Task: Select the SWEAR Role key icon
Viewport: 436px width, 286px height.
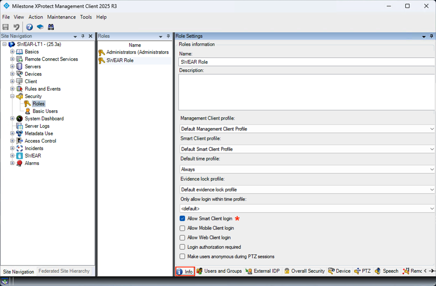Action: tap(101, 60)
